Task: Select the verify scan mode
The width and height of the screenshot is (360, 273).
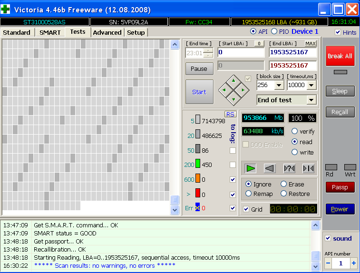Action: (294, 131)
